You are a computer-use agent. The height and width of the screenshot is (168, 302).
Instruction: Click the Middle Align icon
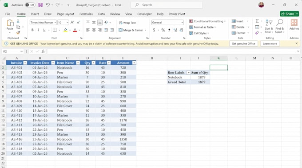[94, 23]
